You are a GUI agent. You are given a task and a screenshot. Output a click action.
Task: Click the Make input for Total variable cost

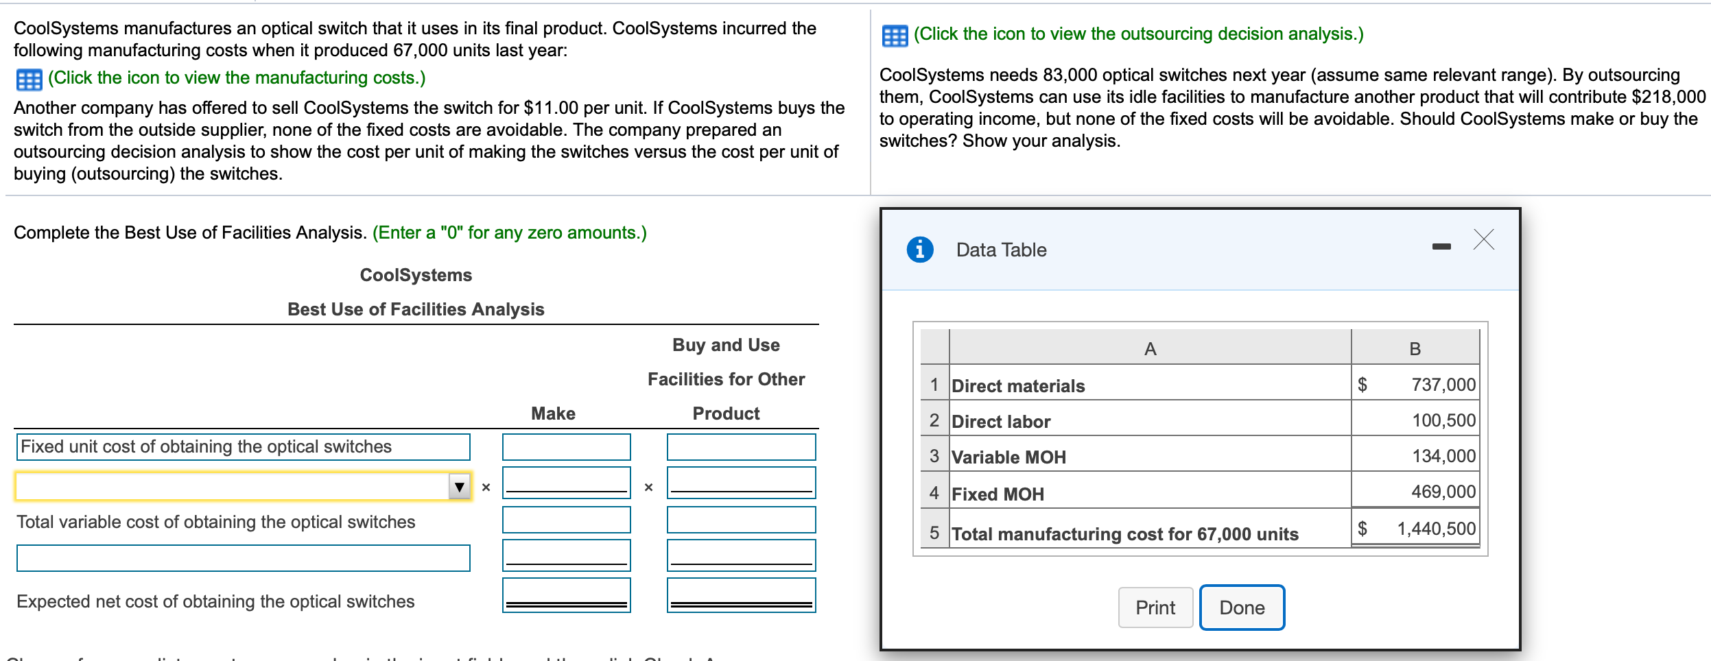point(567,520)
